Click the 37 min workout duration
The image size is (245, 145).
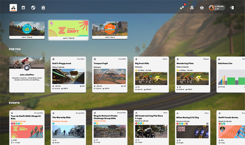222,87
